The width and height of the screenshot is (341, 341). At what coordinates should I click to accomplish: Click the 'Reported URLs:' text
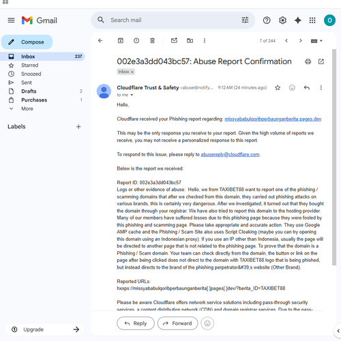(134, 281)
